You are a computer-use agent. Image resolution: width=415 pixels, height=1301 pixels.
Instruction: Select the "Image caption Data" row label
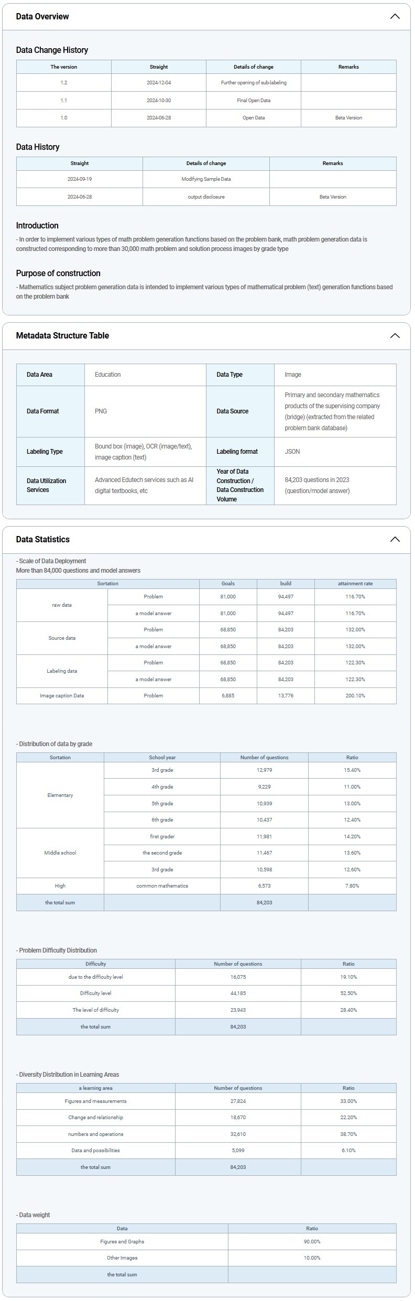(62, 696)
